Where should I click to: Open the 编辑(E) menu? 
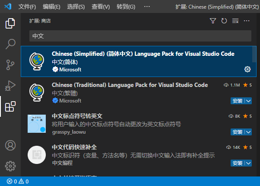point(51,6)
